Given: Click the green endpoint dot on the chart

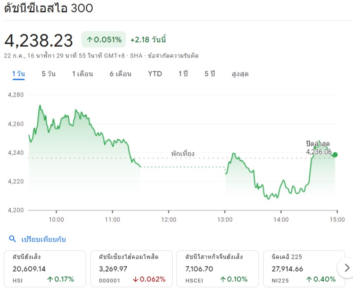Looking at the screenshot, I should click(x=335, y=155).
